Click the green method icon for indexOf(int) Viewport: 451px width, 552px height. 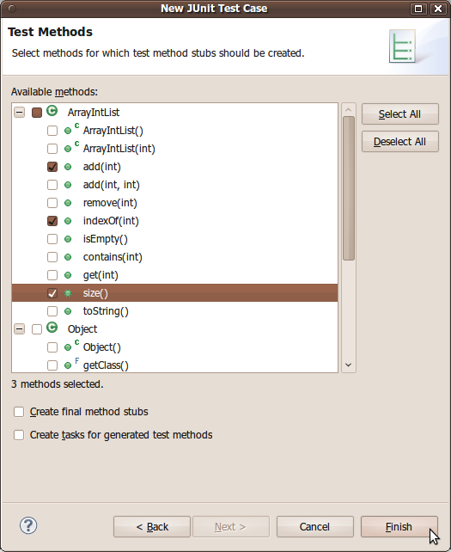point(68,221)
